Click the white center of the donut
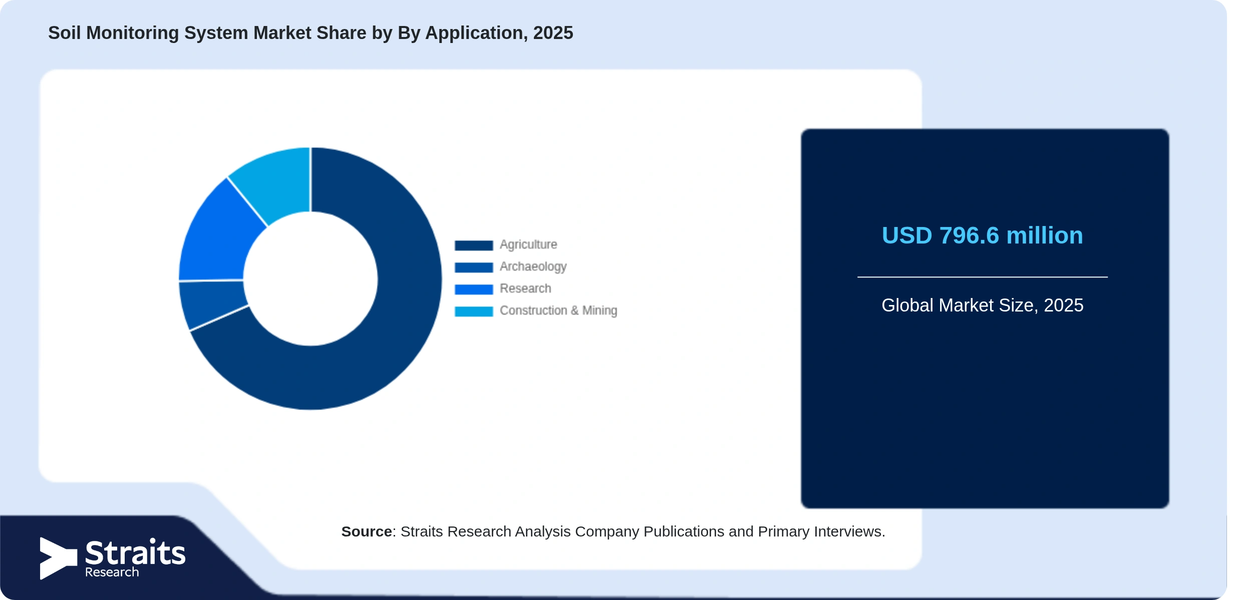 pos(310,278)
